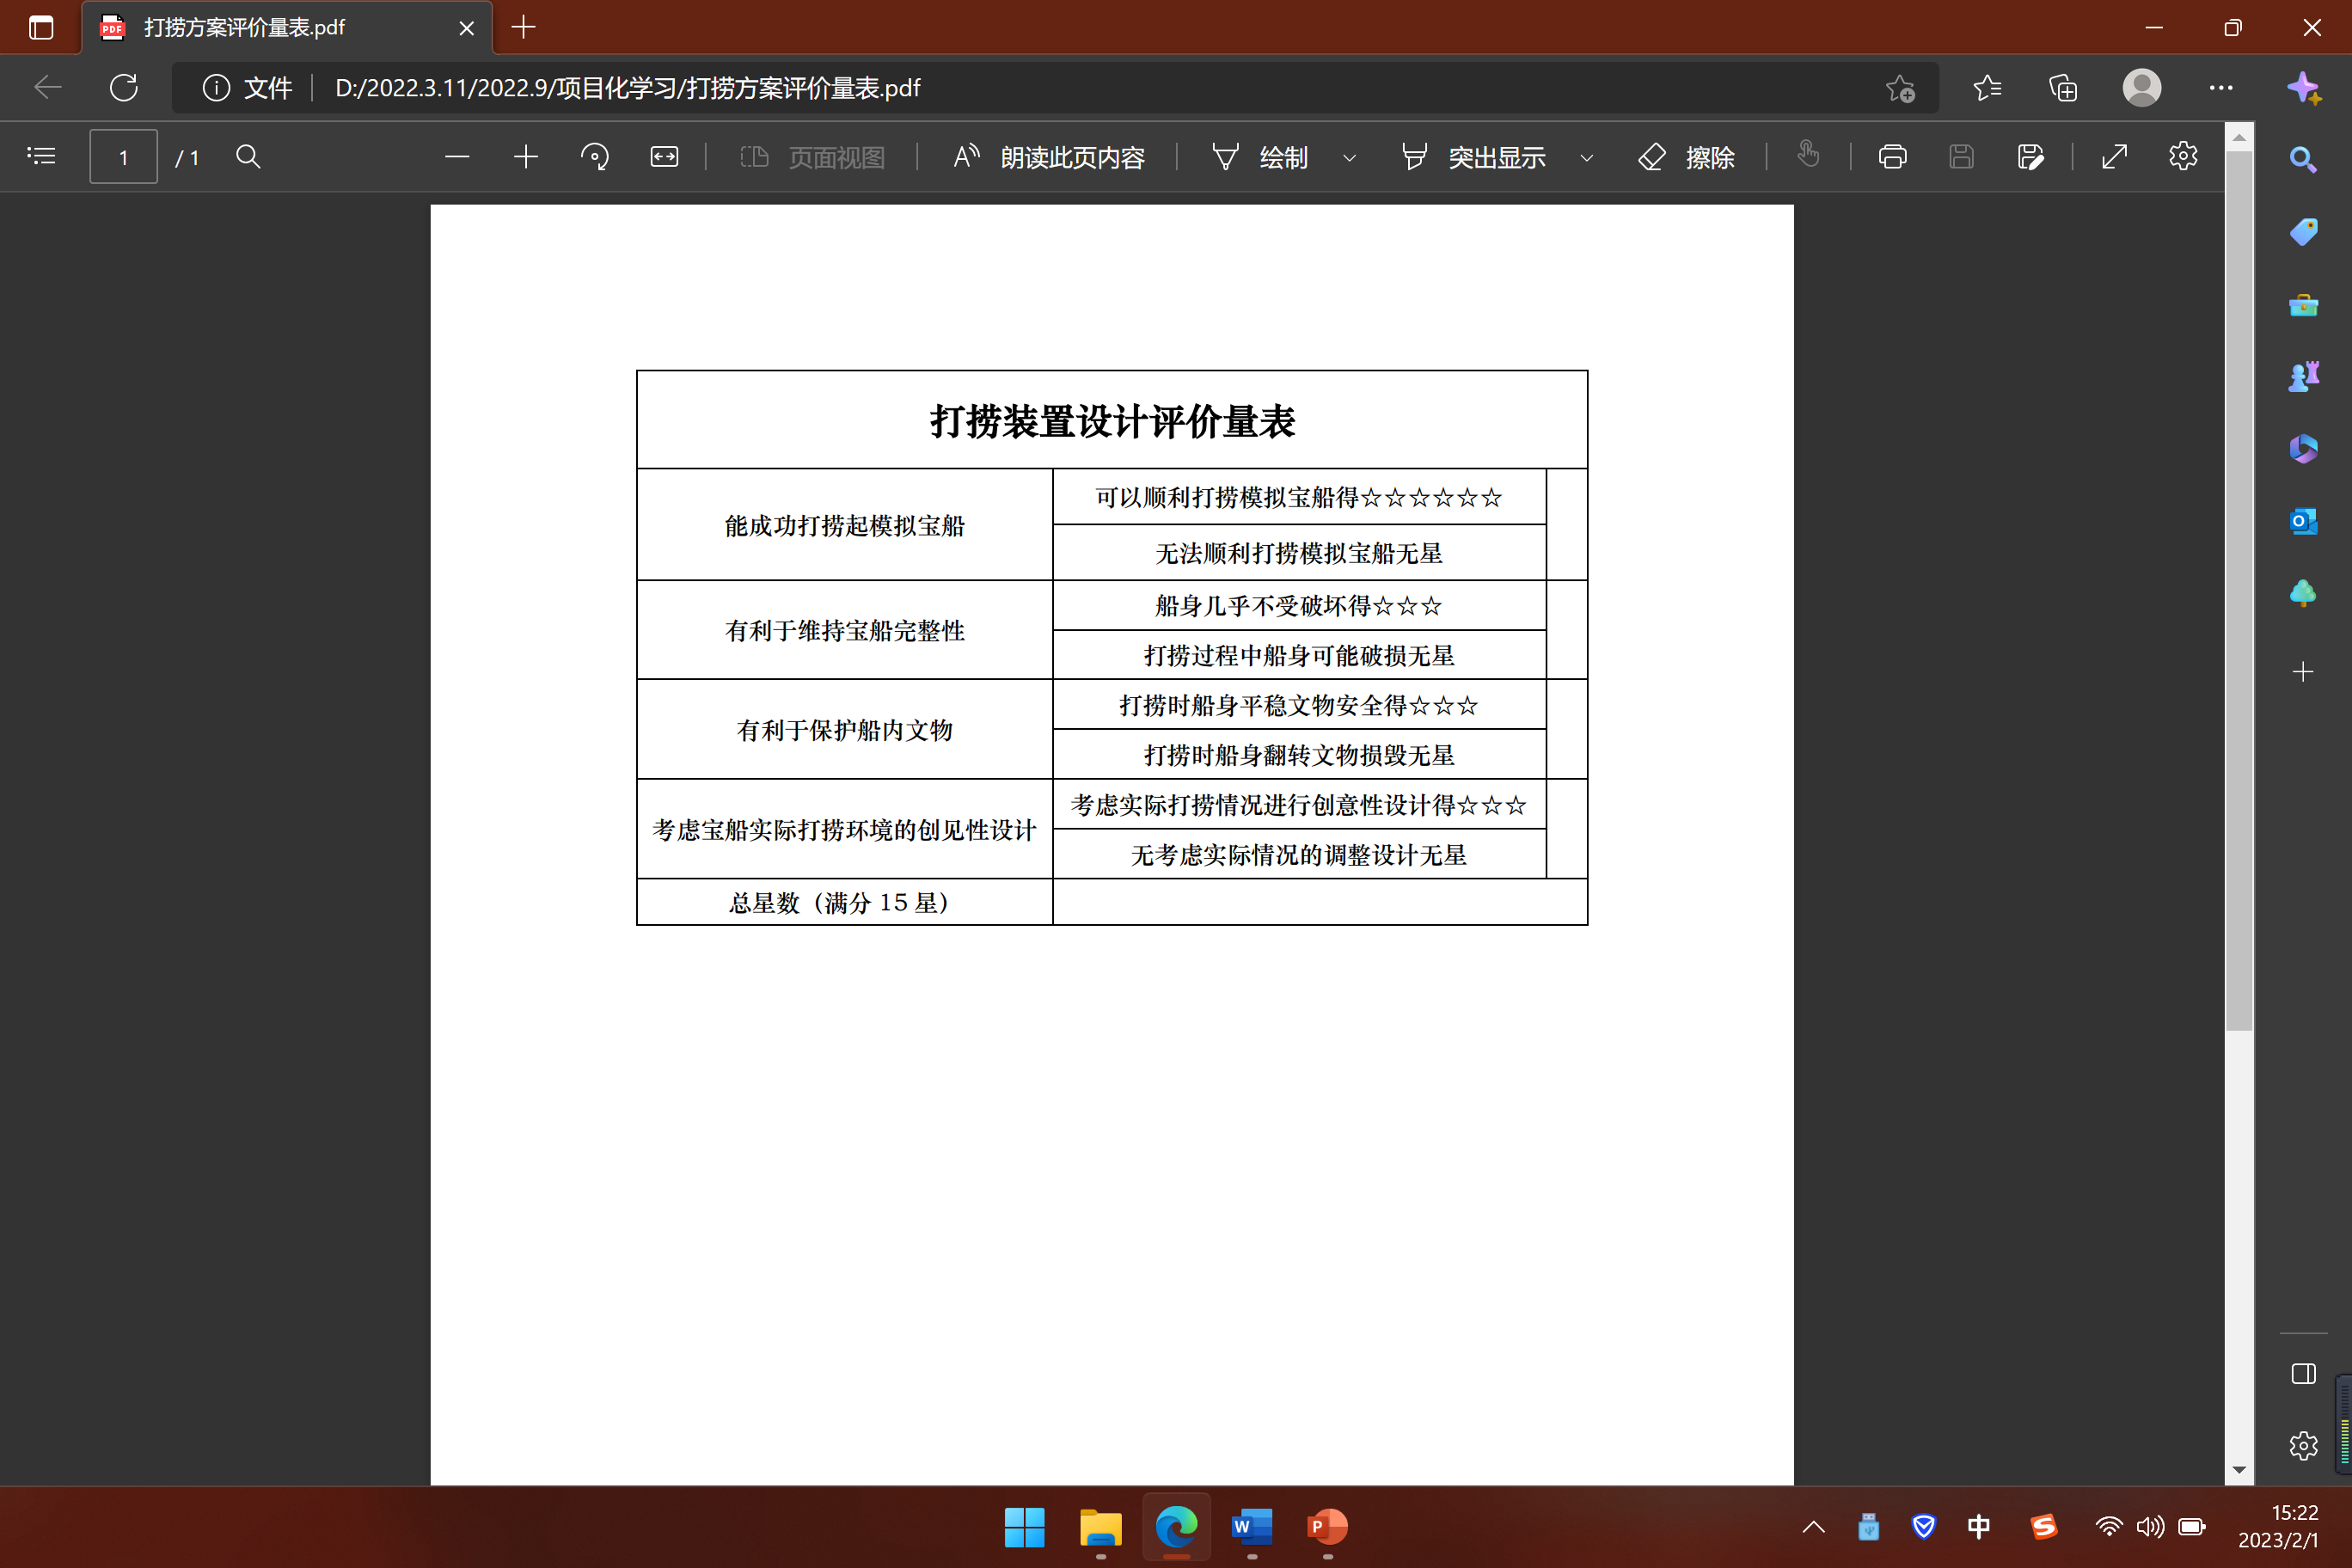Zoom in with the plus icon

tap(526, 157)
